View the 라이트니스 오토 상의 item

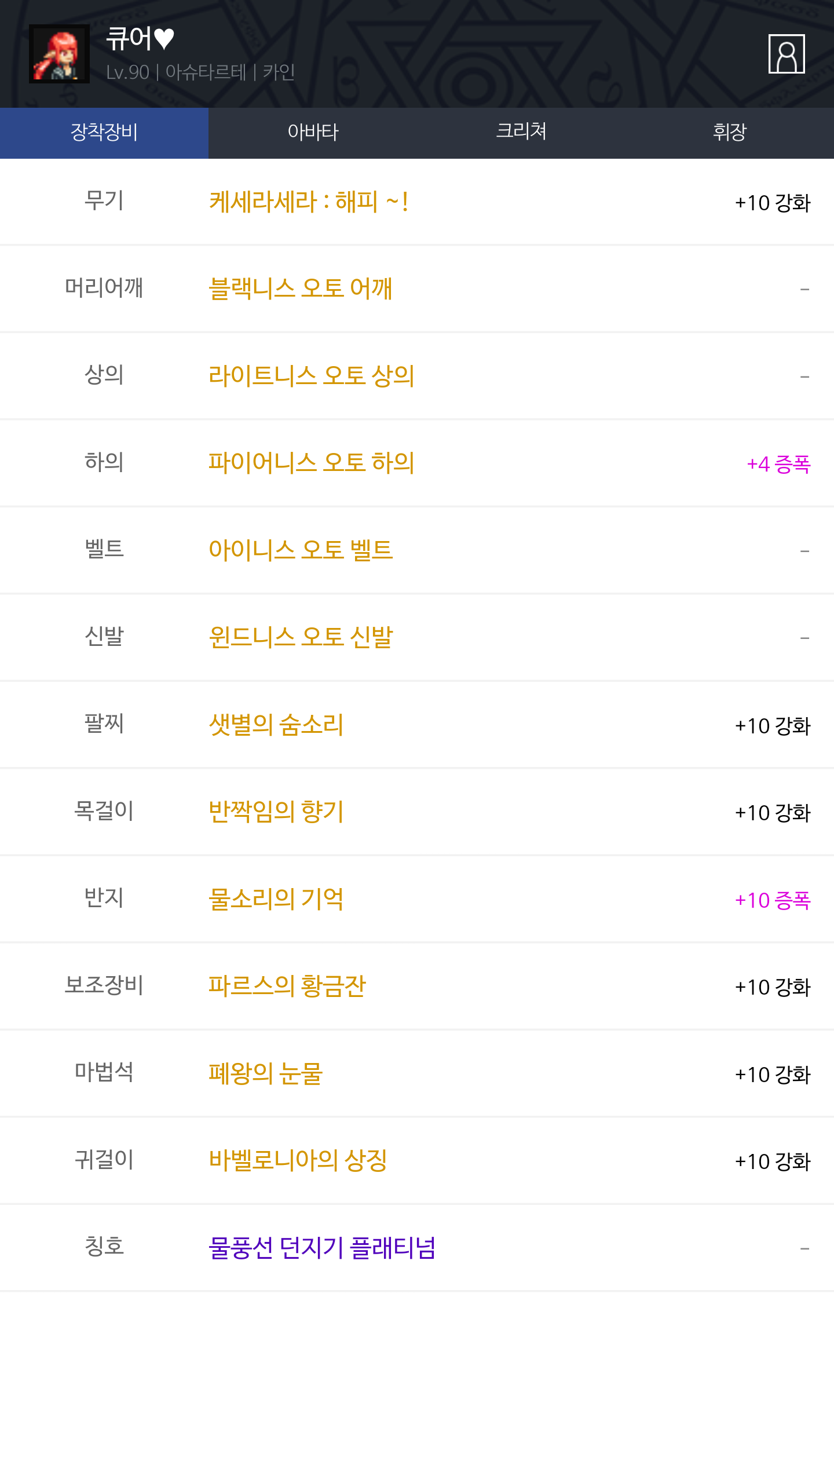(x=312, y=376)
